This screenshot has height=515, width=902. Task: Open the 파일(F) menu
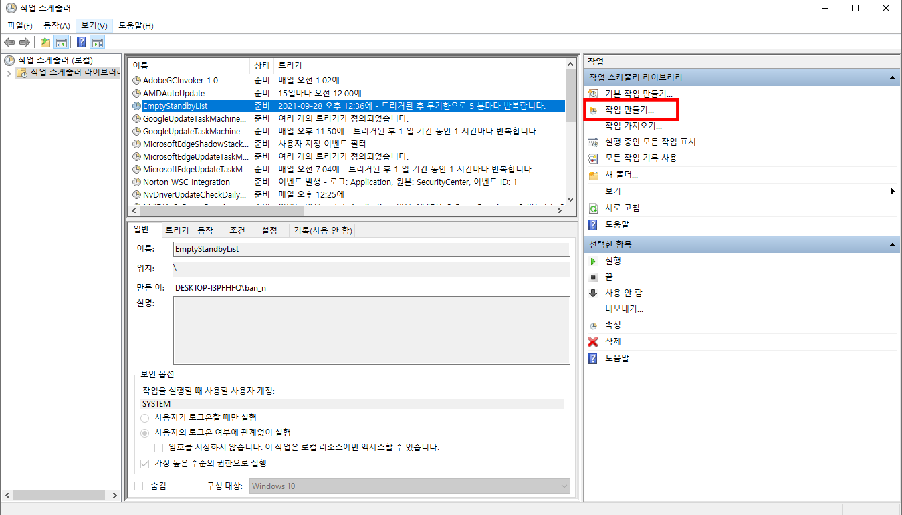pos(20,25)
